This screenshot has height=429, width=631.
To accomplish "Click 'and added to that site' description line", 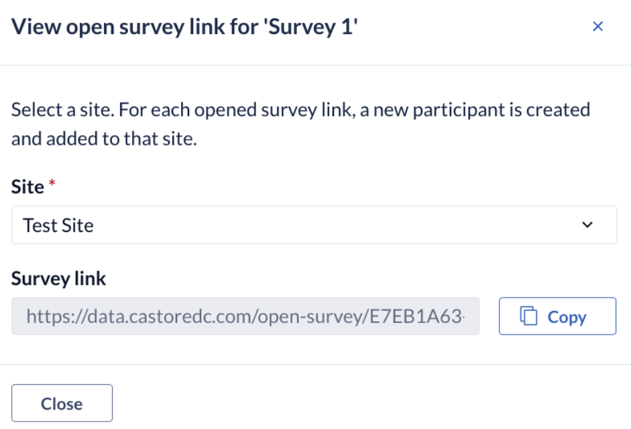I will 104,139.
